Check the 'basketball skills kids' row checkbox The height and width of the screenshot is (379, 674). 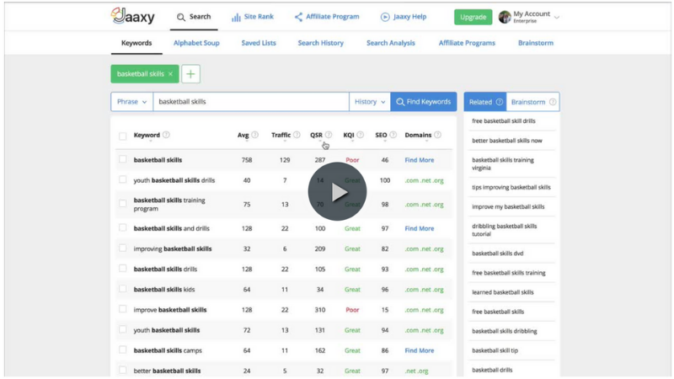click(122, 289)
